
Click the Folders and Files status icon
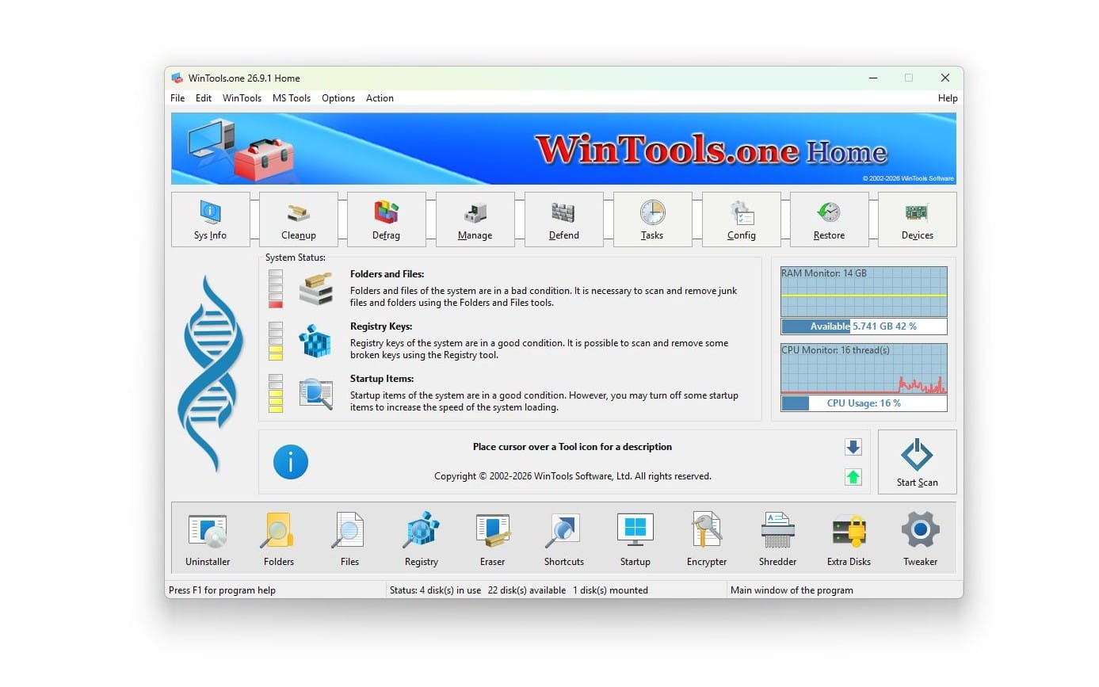tap(315, 288)
